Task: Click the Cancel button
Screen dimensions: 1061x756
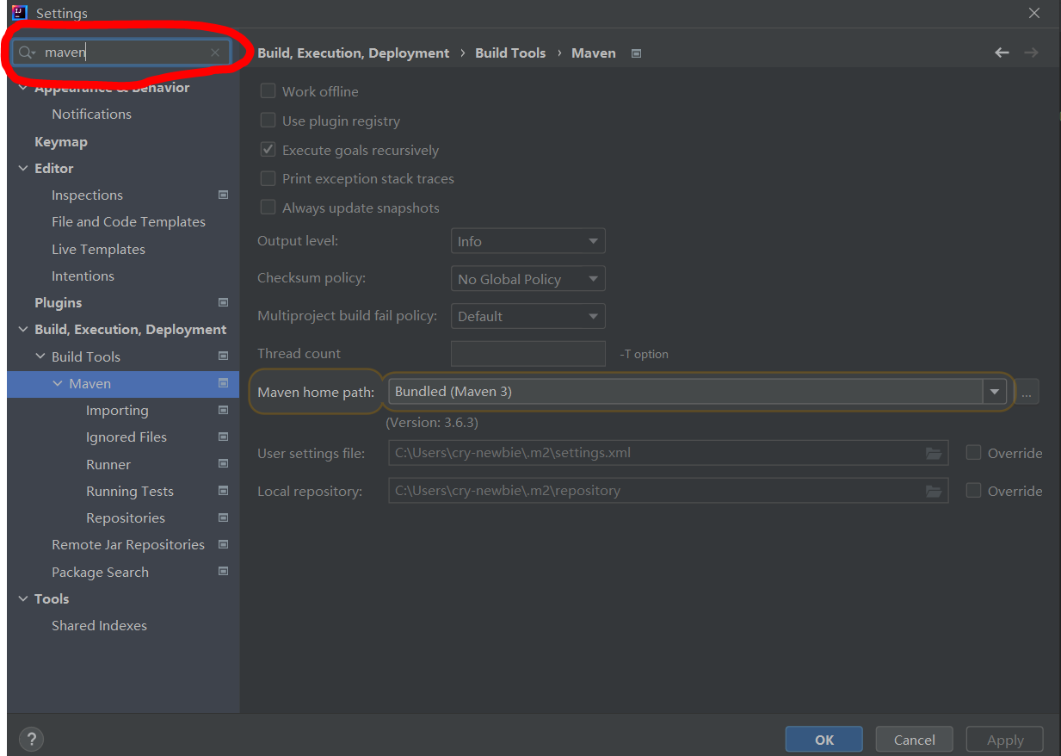Action: click(915, 740)
